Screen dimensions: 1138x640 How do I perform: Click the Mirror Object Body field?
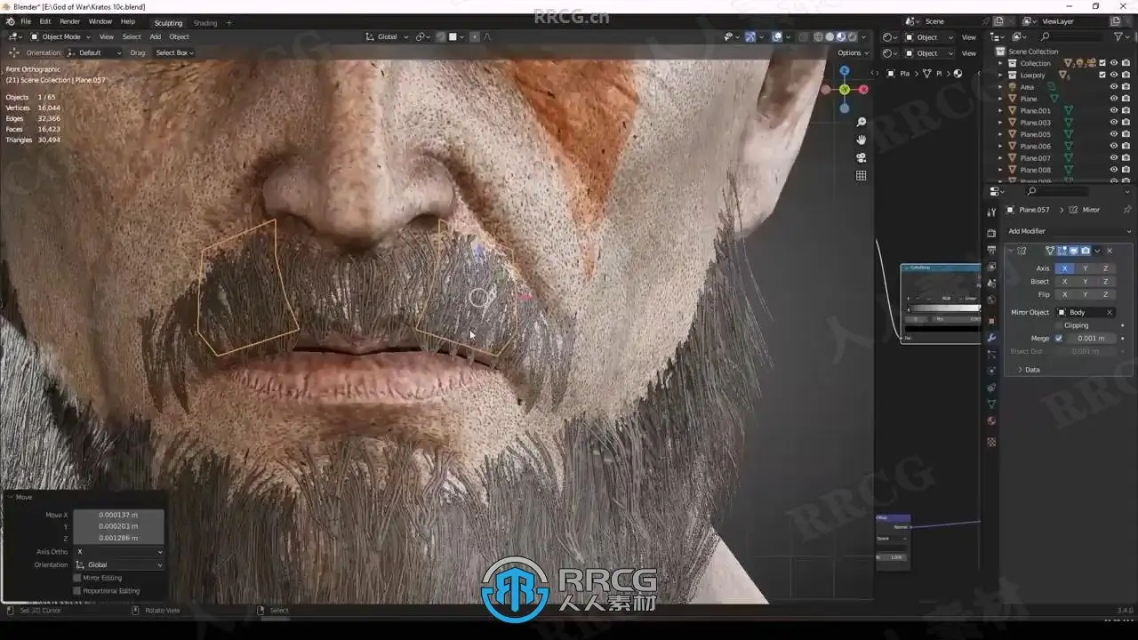click(1086, 313)
